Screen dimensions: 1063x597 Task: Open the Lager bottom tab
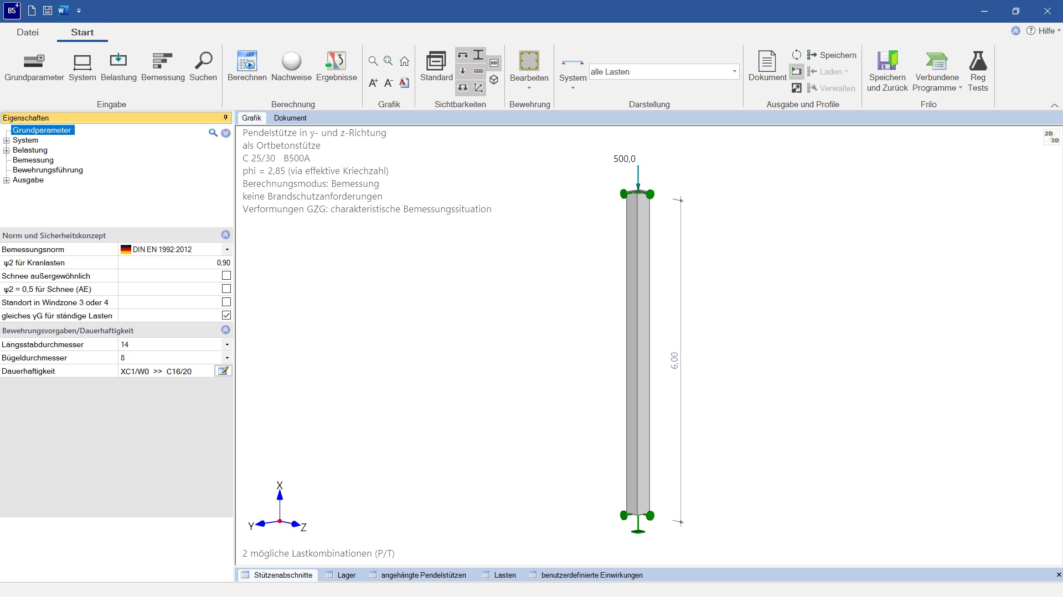pos(340,575)
